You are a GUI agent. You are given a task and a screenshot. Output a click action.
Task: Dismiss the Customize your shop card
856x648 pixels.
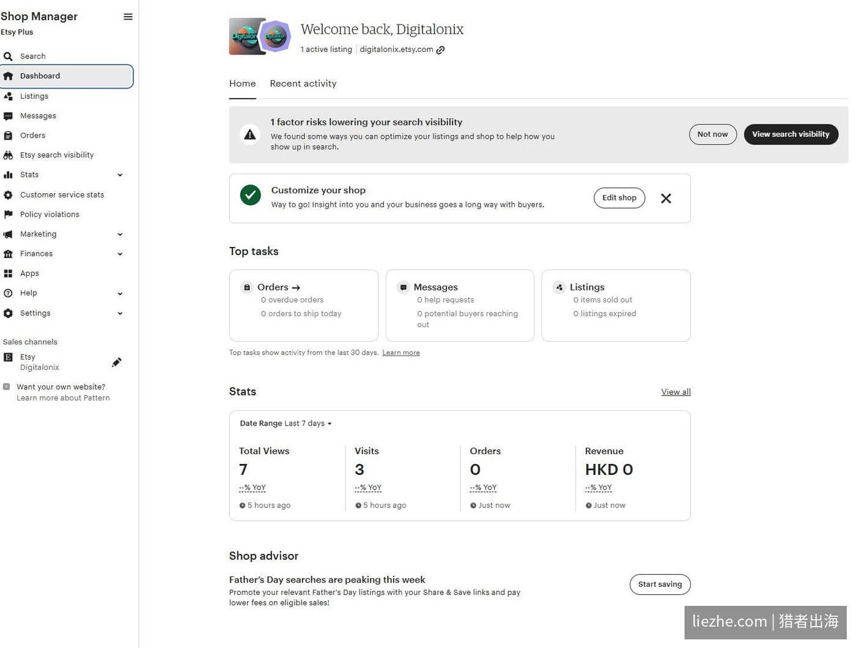666,198
